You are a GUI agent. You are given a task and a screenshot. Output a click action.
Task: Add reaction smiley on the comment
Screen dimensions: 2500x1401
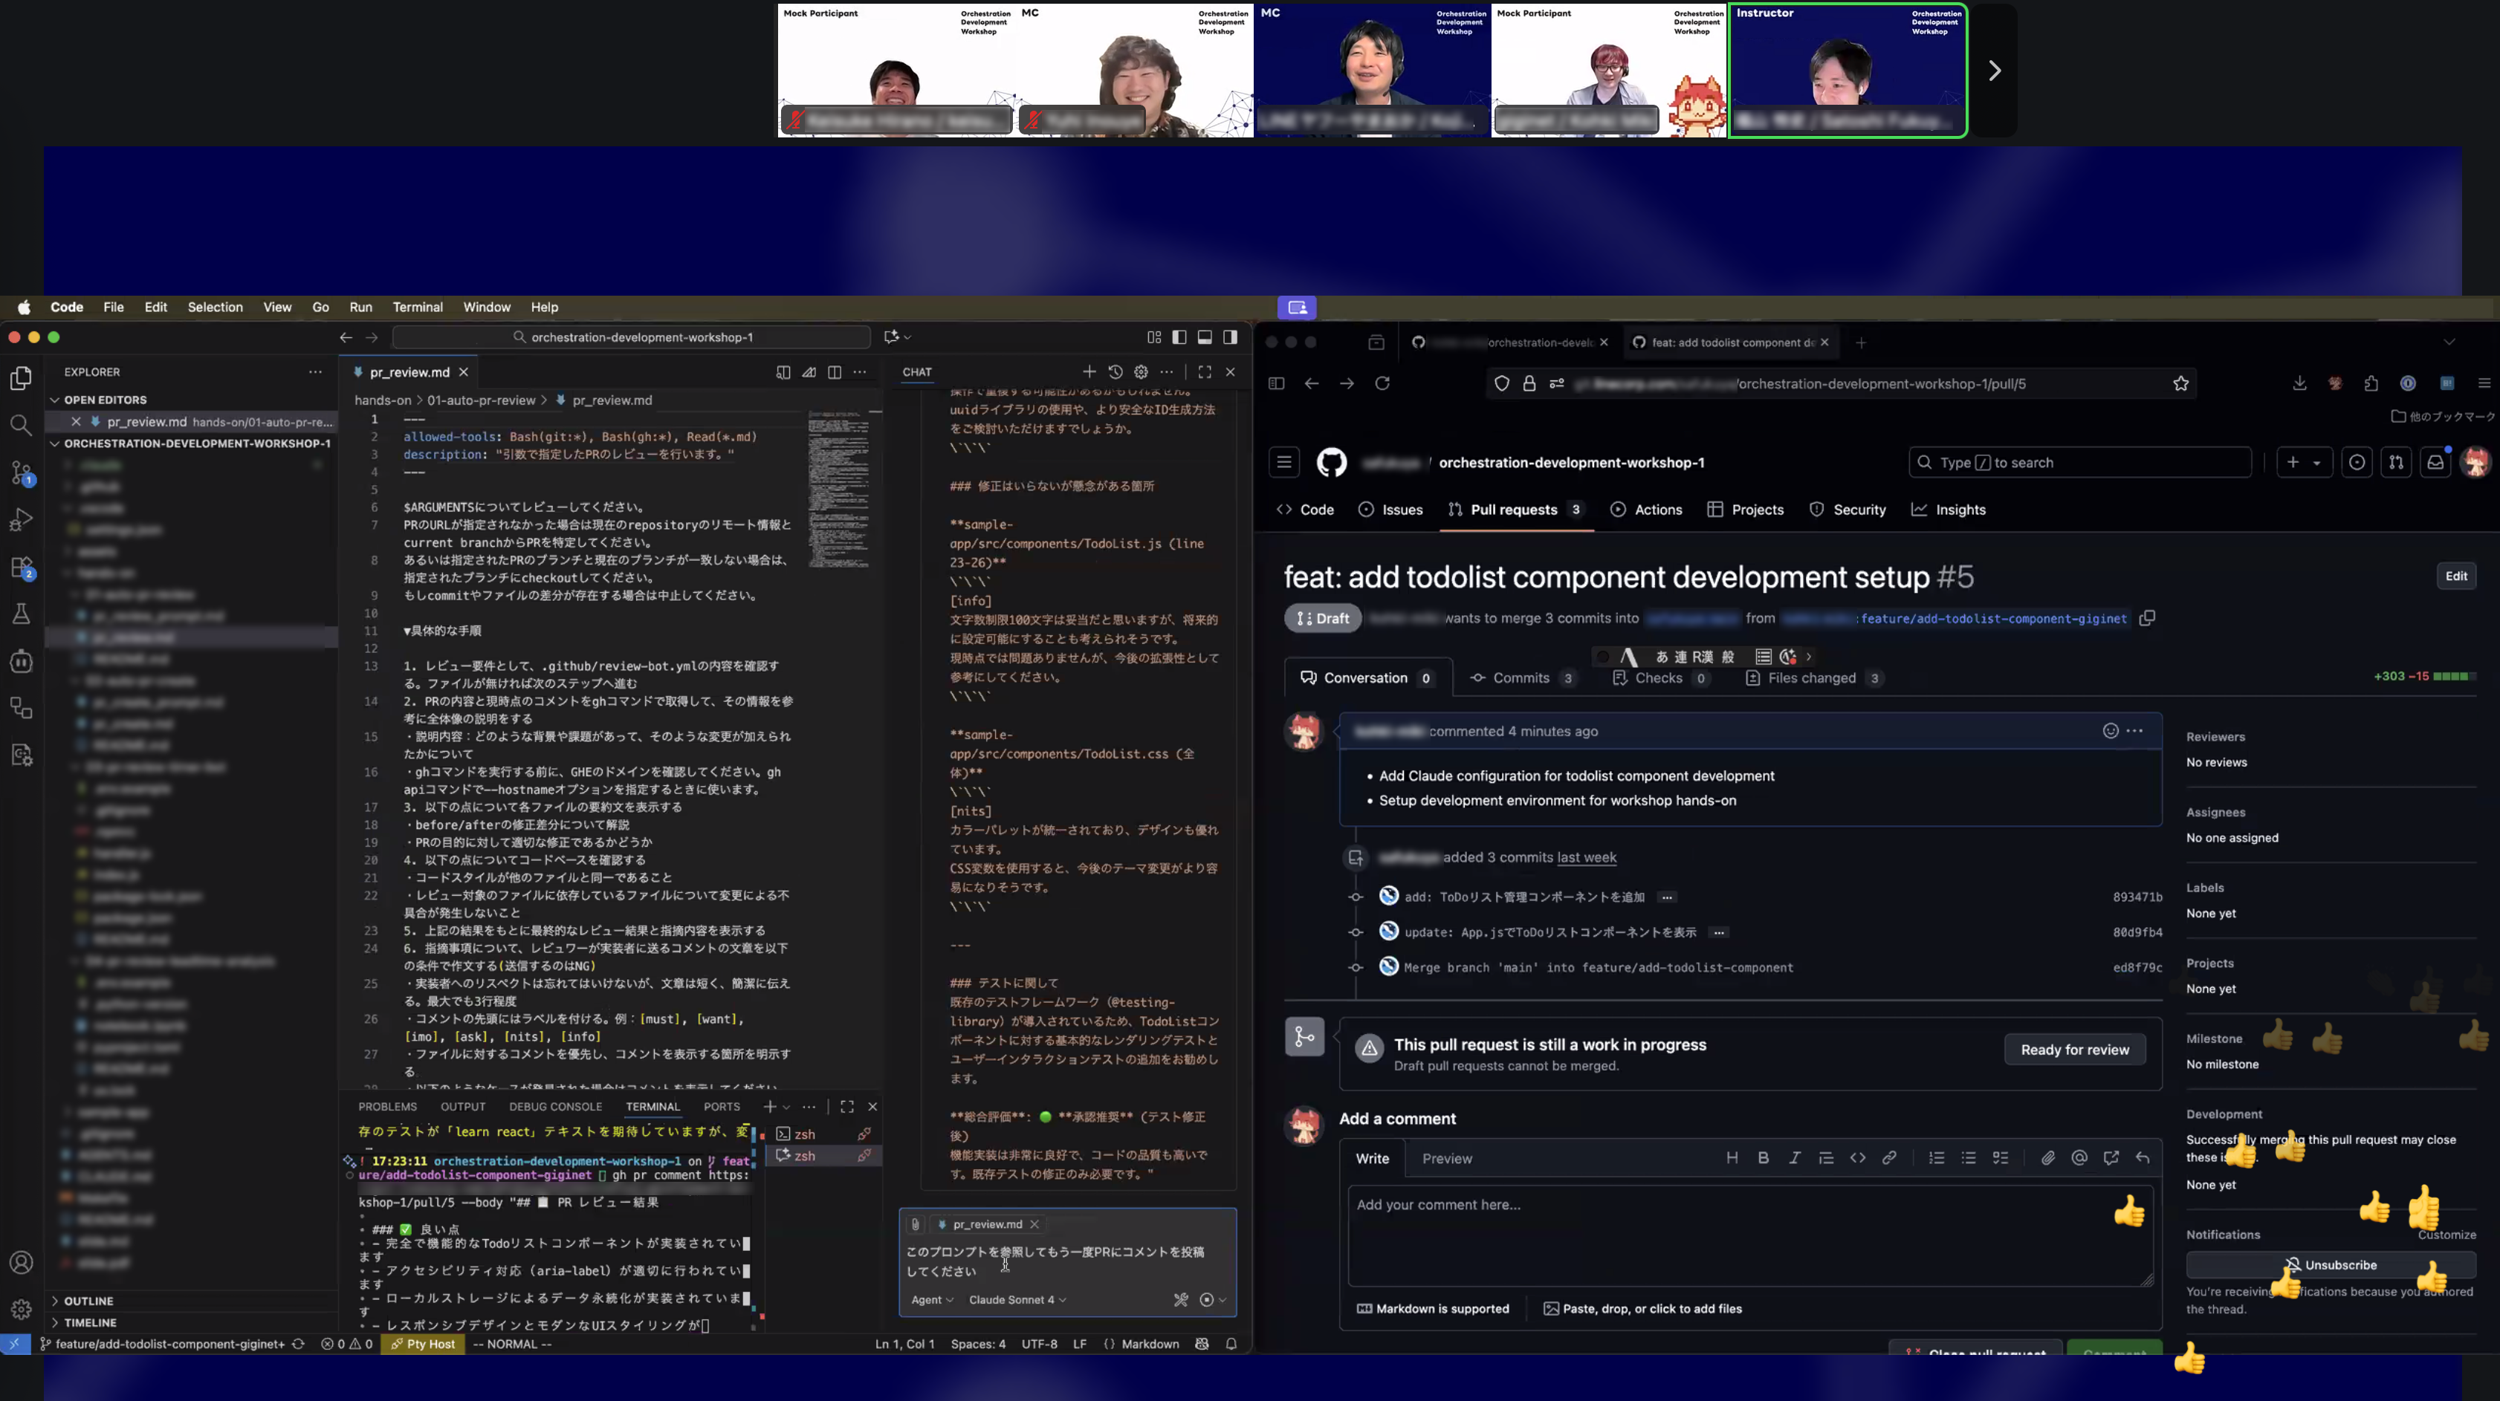tap(2110, 730)
